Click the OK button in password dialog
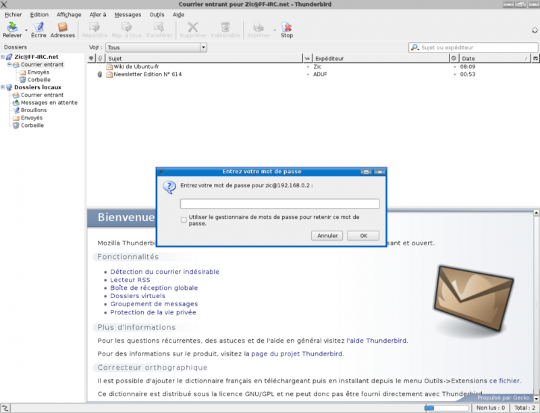 click(363, 236)
